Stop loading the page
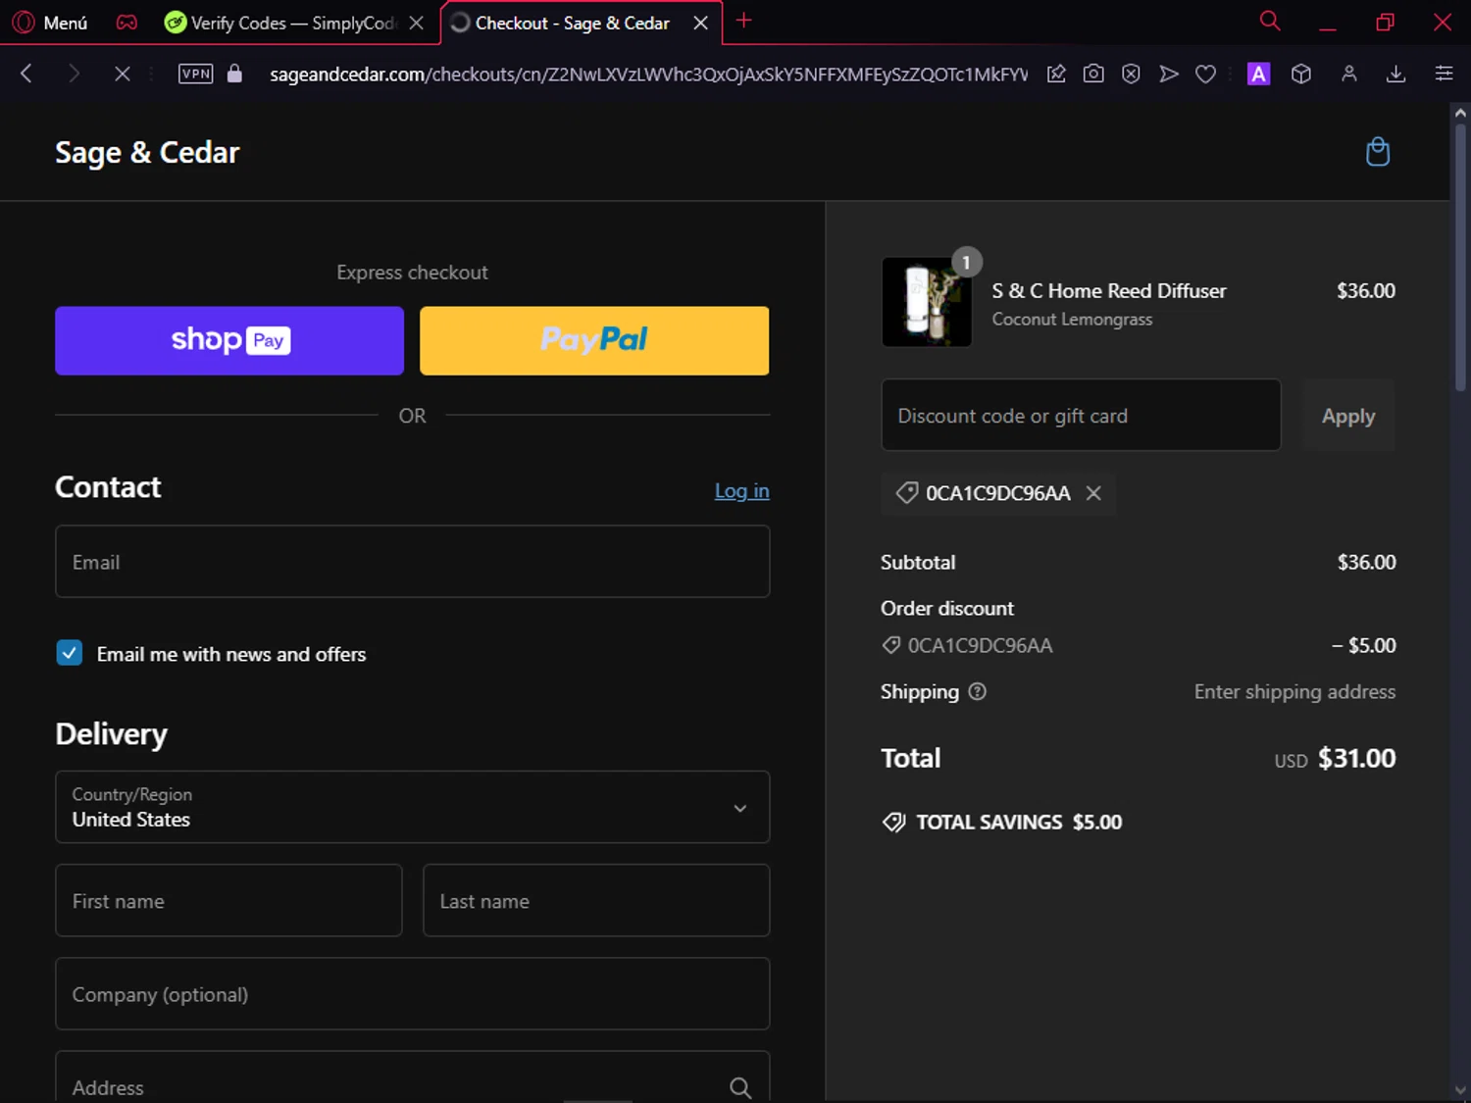Screen dimensions: 1471x1103 coord(122,74)
